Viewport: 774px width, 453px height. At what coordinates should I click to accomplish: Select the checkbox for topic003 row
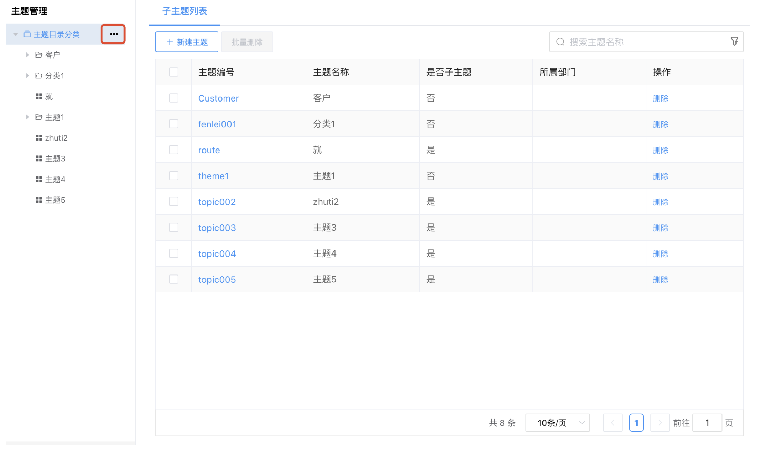[173, 228]
